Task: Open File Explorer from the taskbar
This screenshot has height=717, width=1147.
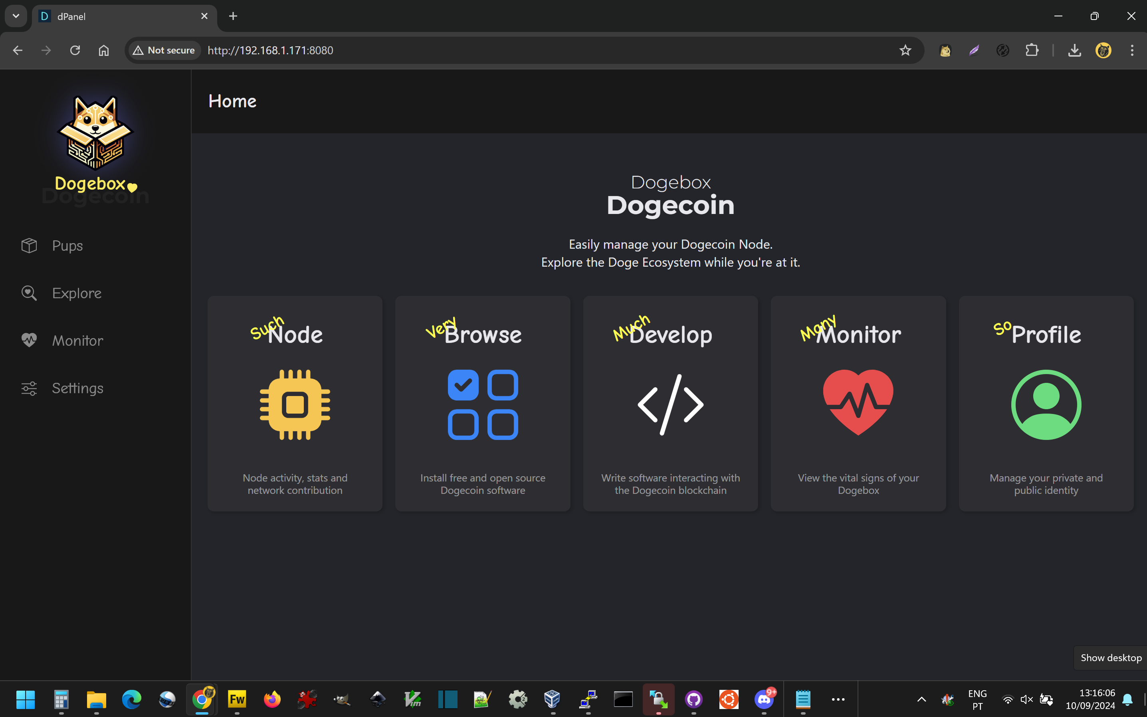Action: pyautogui.click(x=96, y=699)
